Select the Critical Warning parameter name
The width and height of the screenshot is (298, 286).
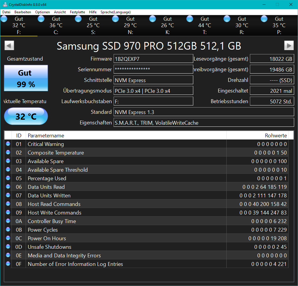click(46, 144)
